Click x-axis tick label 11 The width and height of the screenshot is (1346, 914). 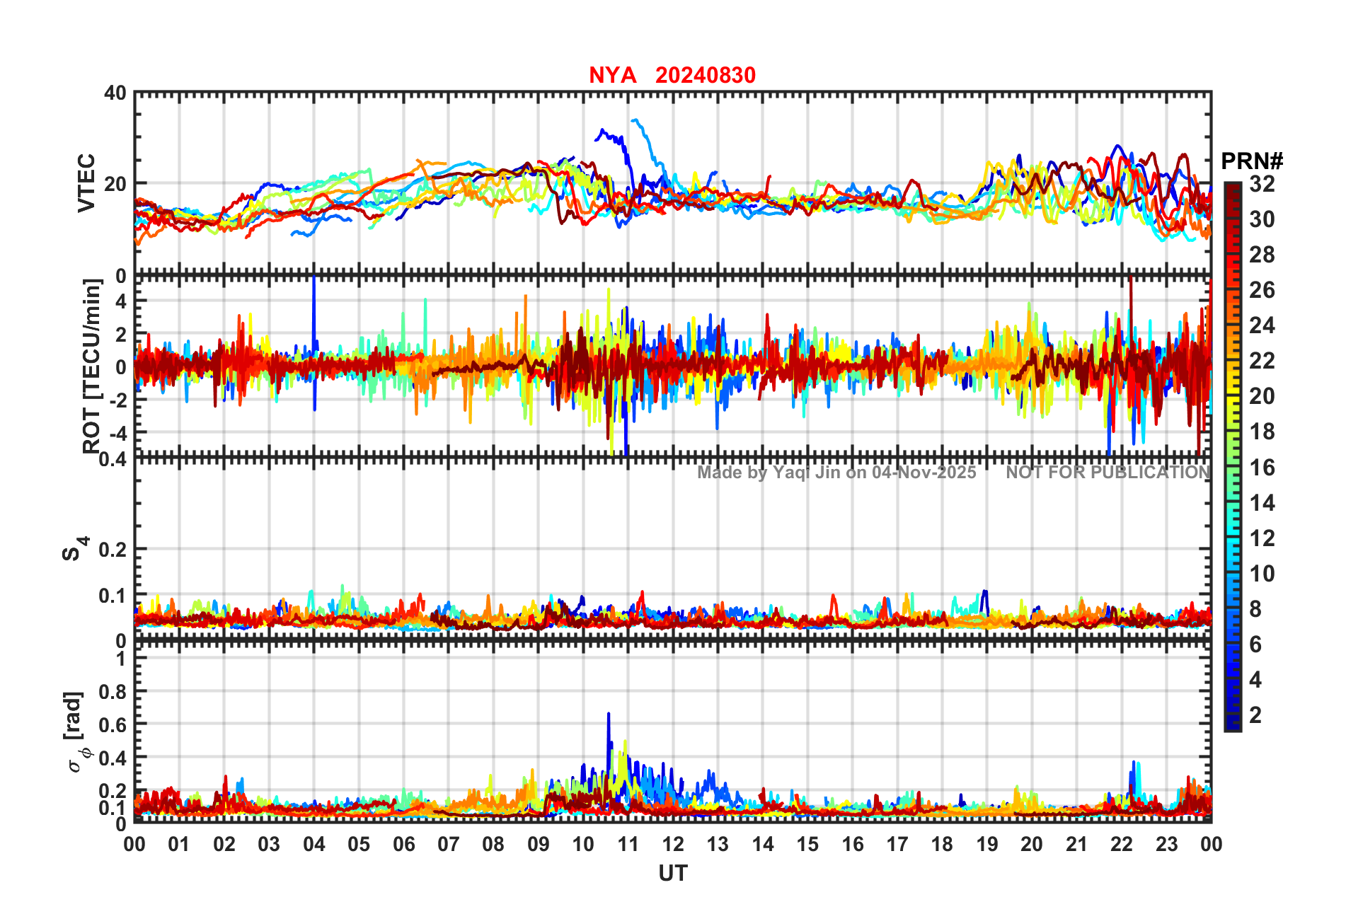(628, 844)
